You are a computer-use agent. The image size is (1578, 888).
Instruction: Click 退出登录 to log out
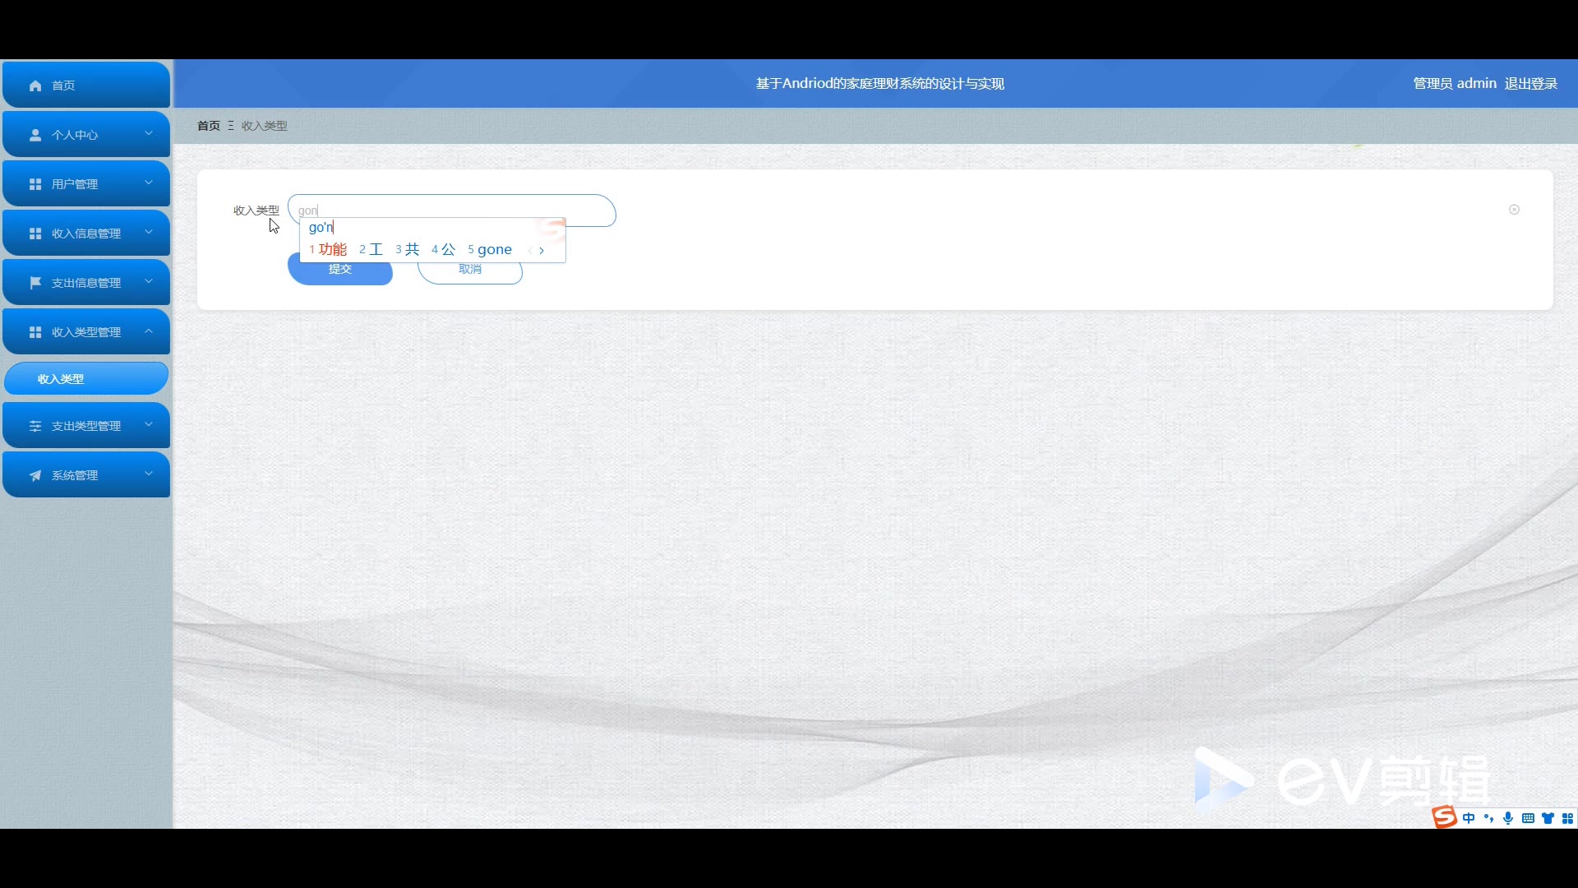(1531, 84)
